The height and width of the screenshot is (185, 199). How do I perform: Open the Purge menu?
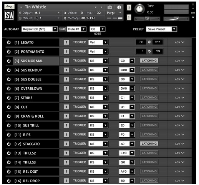tap(114, 13)
